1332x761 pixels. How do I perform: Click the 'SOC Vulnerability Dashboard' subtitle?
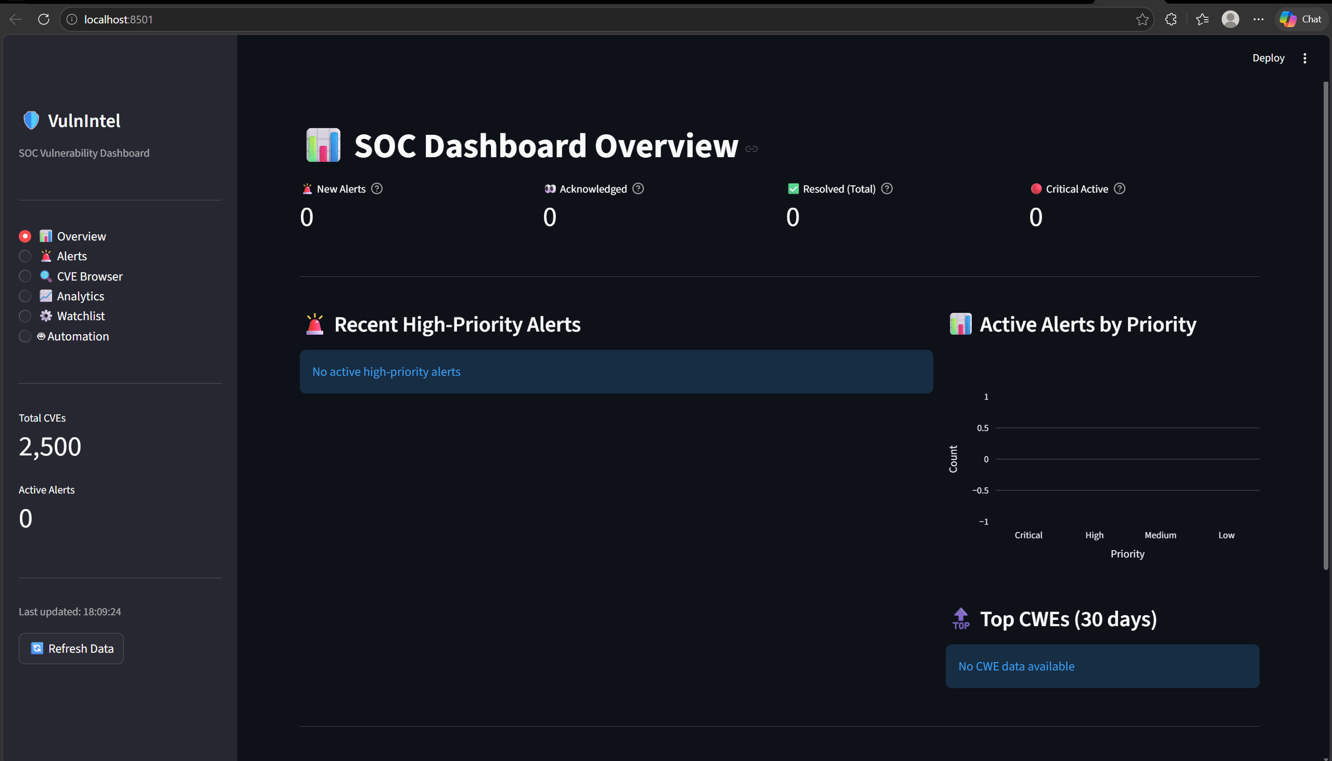84,153
